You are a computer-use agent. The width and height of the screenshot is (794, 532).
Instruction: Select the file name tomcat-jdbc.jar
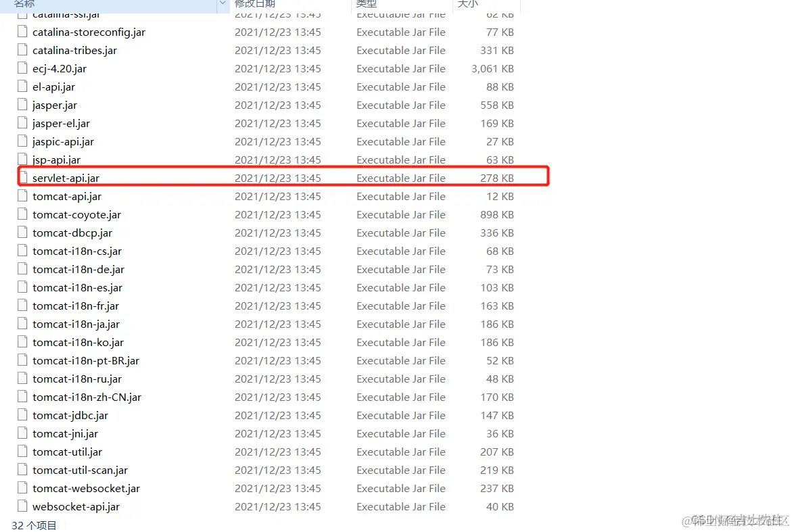click(70, 415)
